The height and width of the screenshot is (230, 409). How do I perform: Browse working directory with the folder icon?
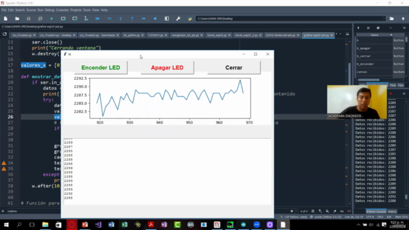coord(392,19)
